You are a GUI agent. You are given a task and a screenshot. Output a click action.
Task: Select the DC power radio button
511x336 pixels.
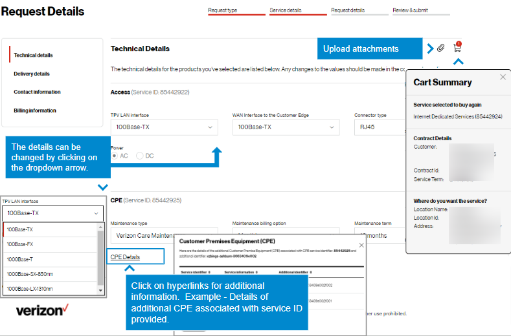pos(140,156)
